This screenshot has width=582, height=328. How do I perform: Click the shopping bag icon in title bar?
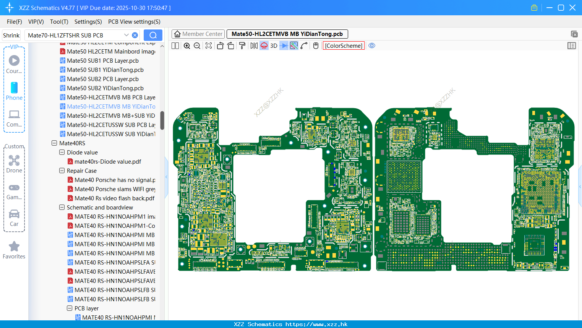[x=534, y=8]
